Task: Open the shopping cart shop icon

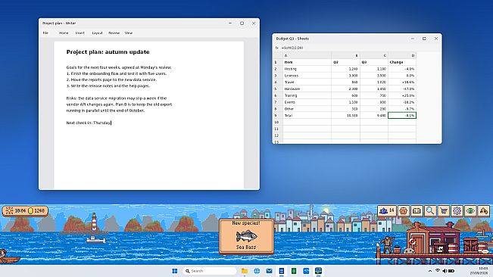Action: point(444,210)
